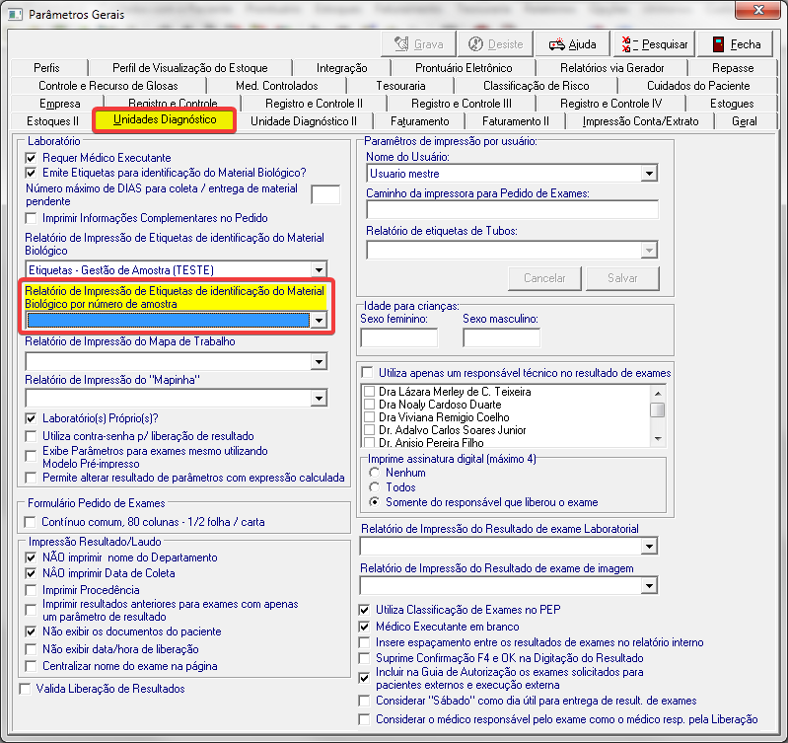Enable Imprimir Procedência checkbox

tap(32, 590)
